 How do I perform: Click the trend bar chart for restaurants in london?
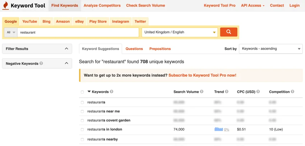pos(219,129)
